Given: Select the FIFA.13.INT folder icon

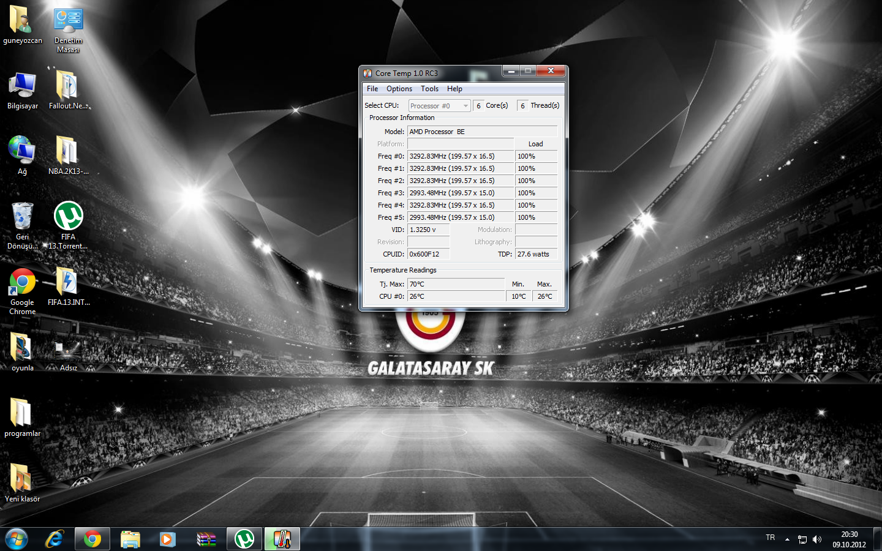Looking at the screenshot, I should 68,287.
